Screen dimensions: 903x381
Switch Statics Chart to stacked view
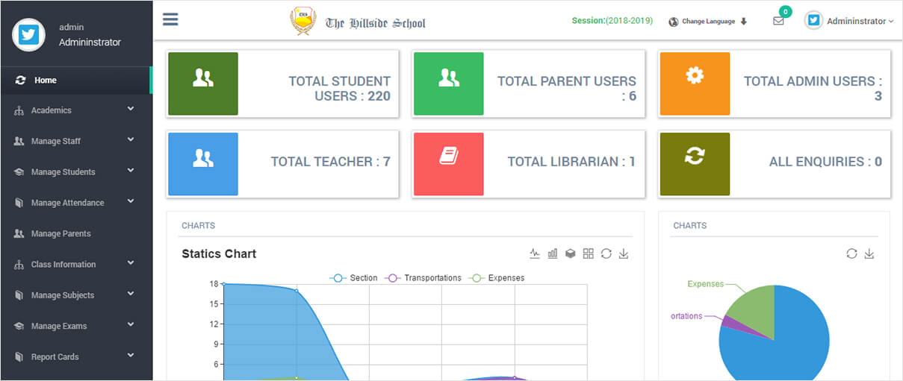[571, 254]
